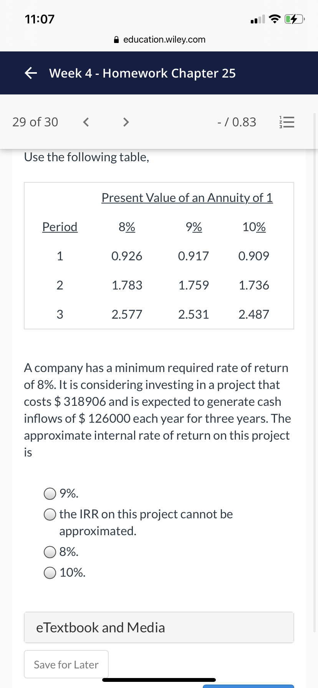Viewport: 318px width, 688px height.
Task: Tap the battery charging icon
Action: 295,19
